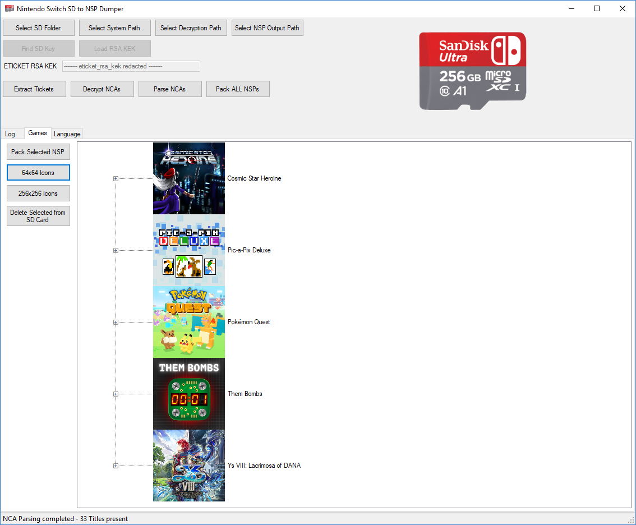The height and width of the screenshot is (525, 636).
Task: Expand the Pokémon Quest tree node
Action: pos(116,323)
